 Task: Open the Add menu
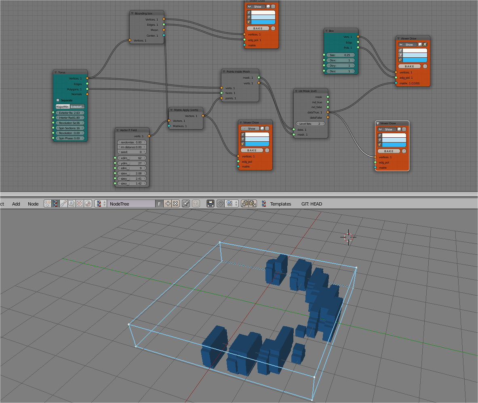(x=16, y=204)
